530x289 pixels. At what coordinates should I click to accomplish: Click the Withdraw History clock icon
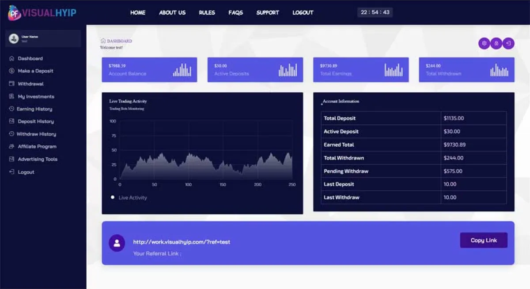tap(12, 134)
